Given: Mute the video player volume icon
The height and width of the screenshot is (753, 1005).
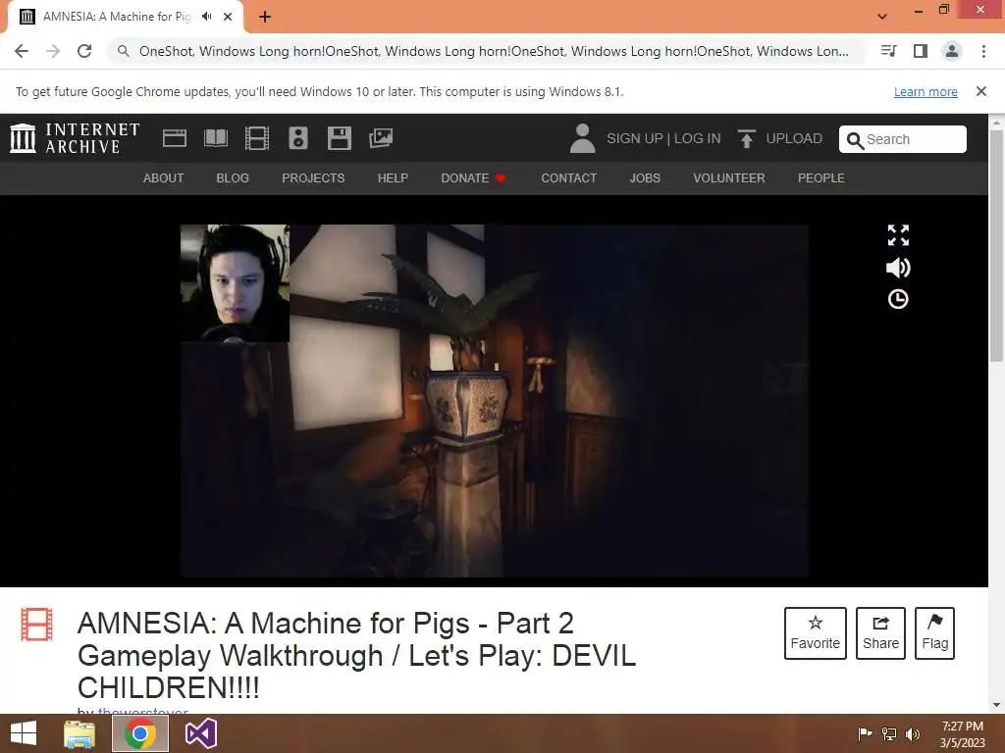Looking at the screenshot, I should coord(898,268).
